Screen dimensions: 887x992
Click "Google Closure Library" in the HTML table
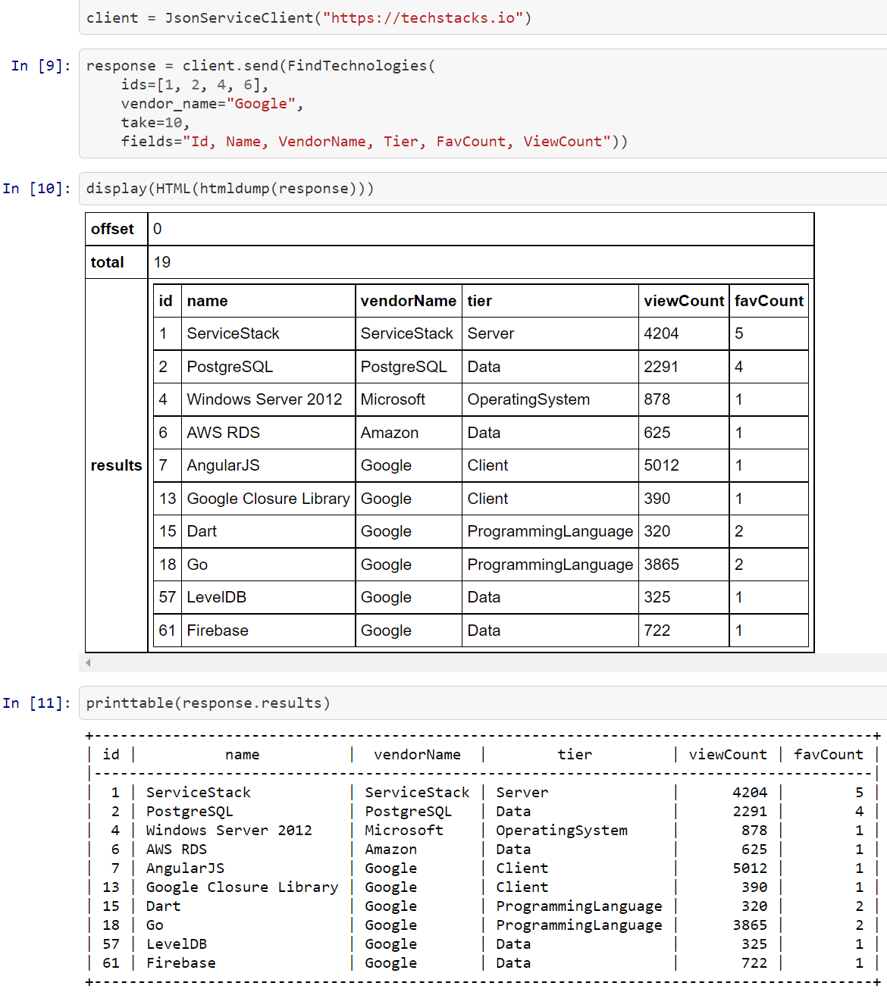[268, 499]
